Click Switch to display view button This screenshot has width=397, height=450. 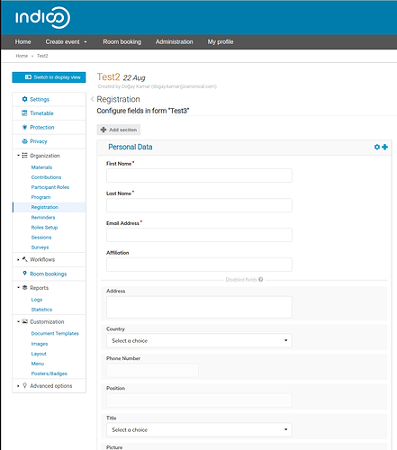click(x=49, y=77)
